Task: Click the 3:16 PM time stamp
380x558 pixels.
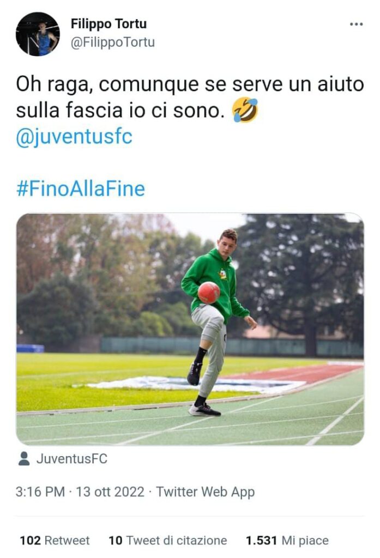Action: click(40, 492)
